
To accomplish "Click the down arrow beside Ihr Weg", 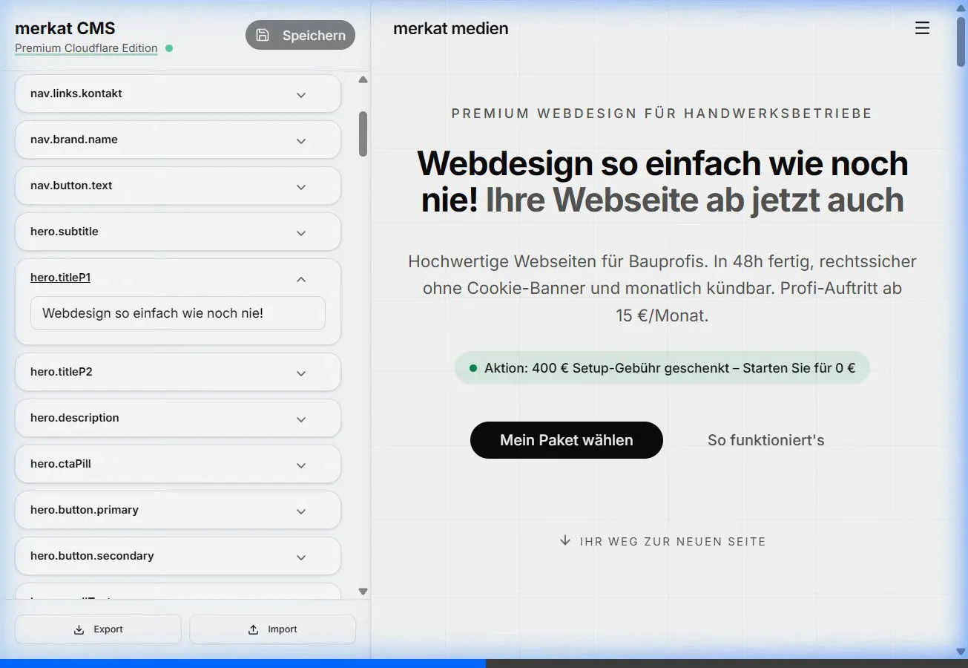I will [x=565, y=541].
